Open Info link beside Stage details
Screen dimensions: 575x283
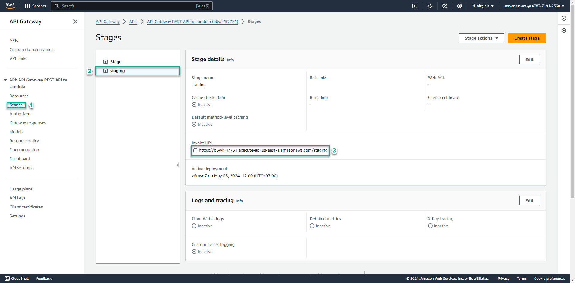(x=230, y=60)
